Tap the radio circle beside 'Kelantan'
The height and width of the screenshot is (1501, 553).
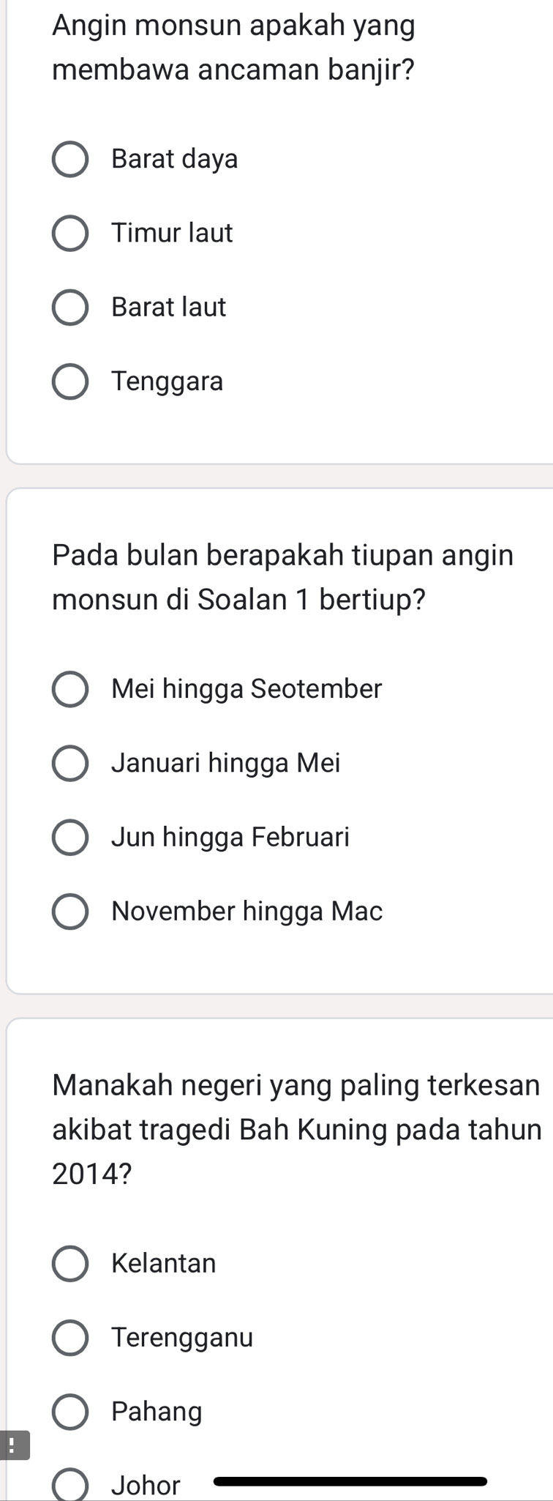(x=70, y=1264)
